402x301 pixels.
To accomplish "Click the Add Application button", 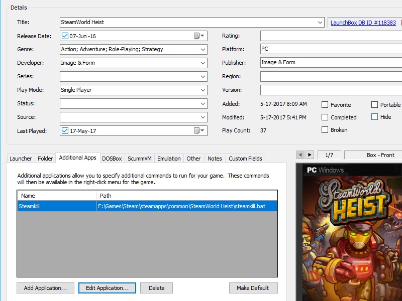I will [45, 288].
